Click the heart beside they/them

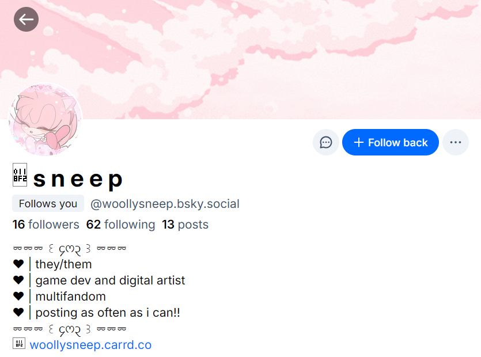[18, 264]
